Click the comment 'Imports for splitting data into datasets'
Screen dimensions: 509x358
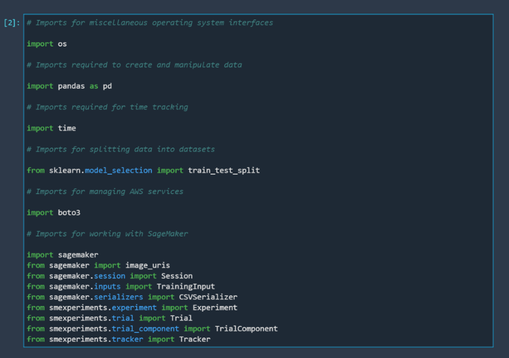click(120, 149)
